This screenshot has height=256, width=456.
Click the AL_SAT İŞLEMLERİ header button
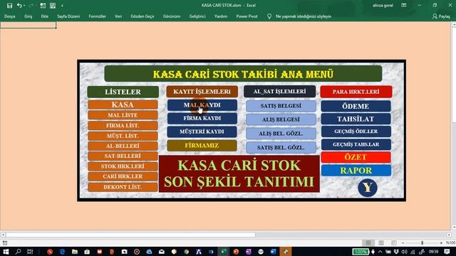pyautogui.click(x=279, y=92)
